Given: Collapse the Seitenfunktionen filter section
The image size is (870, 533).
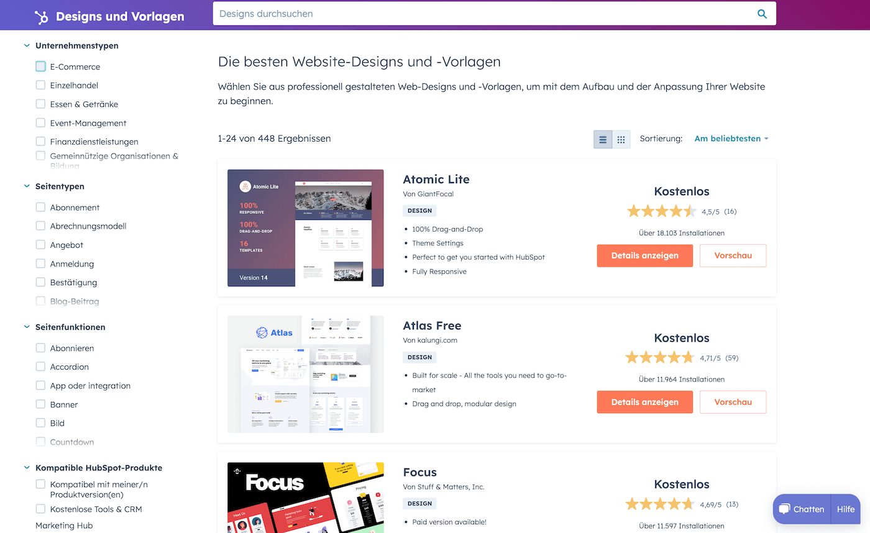Looking at the screenshot, I should 27,327.
